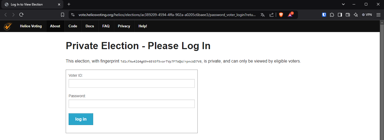Open the tab search dropdown arrow

[343, 4]
